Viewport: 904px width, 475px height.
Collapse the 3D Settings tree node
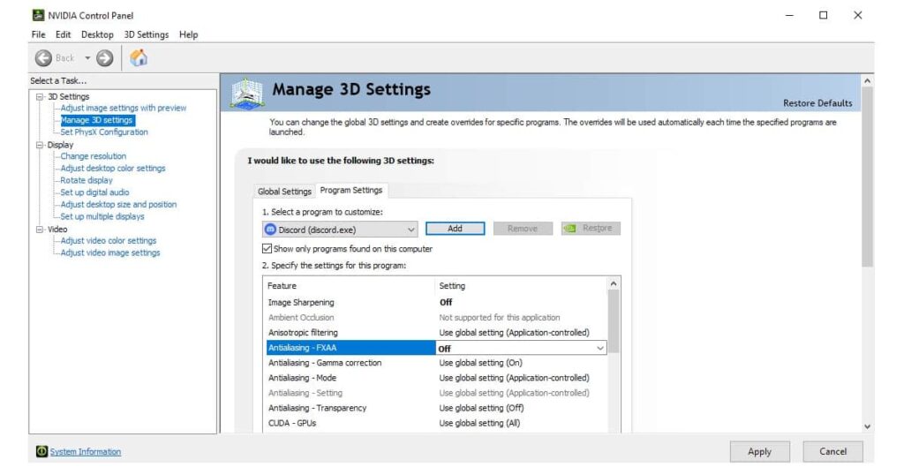(x=40, y=97)
